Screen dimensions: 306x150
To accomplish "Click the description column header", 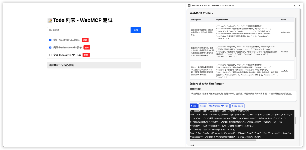I will click(196, 20).
